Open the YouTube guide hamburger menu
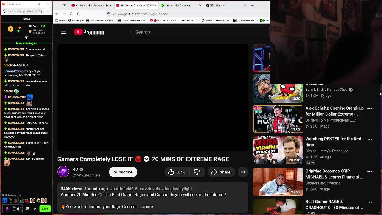The width and height of the screenshot is (382, 215). [x=63, y=32]
